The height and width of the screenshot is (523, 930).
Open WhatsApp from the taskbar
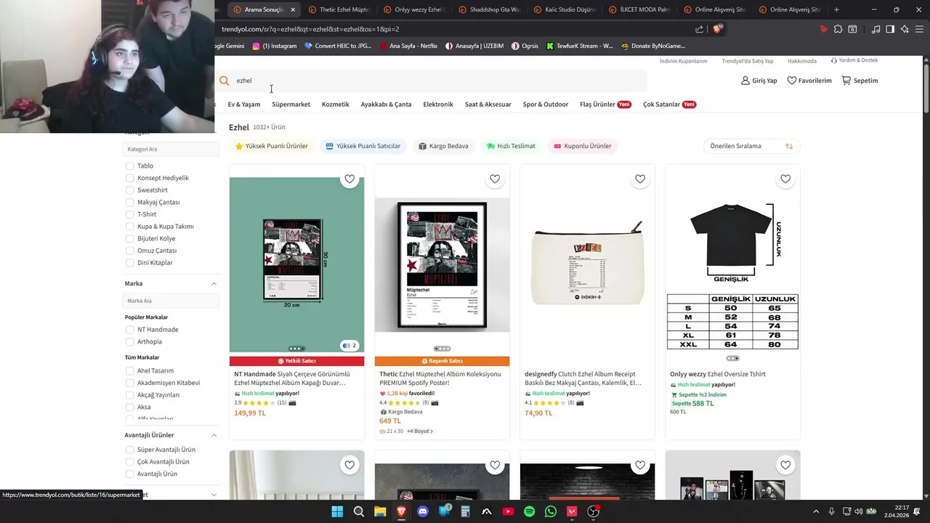tap(550, 511)
